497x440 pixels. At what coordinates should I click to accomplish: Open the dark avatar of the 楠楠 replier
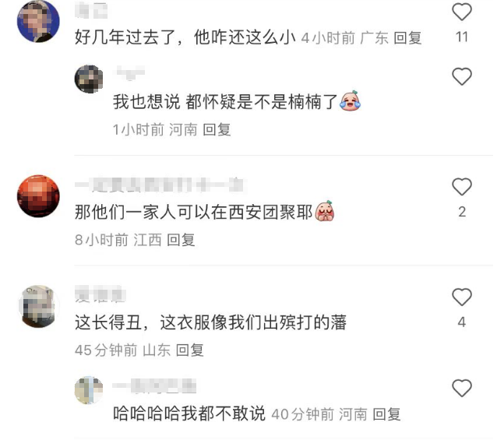click(89, 79)
